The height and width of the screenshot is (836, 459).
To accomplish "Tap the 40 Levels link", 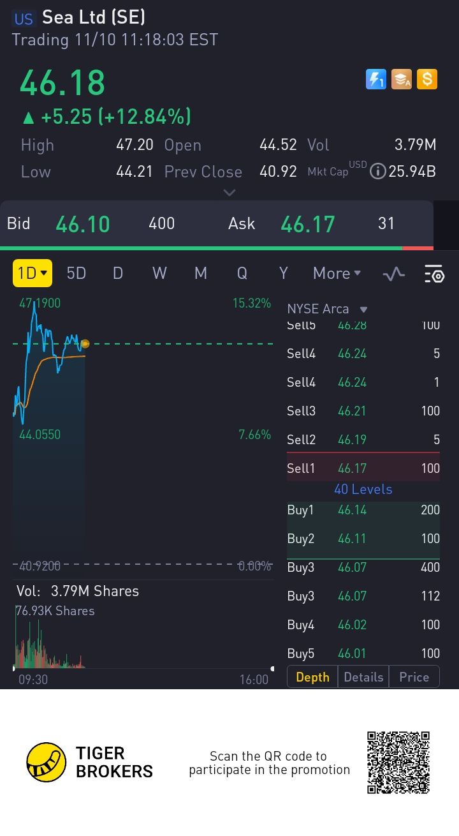I will (x=363, y=489).
